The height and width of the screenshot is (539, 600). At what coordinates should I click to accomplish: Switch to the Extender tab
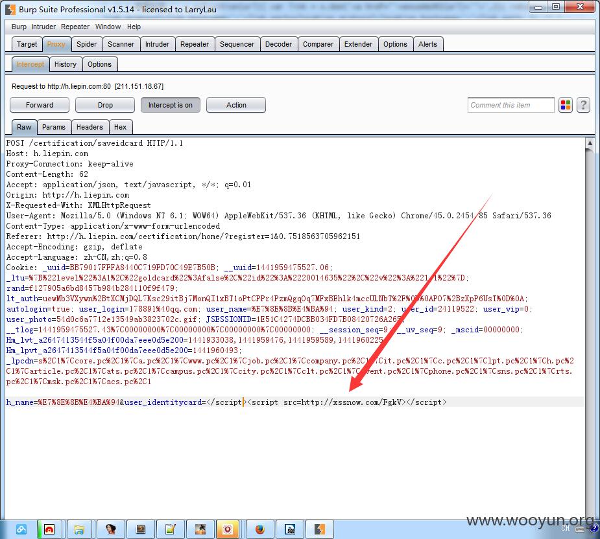tap(358, 44)
